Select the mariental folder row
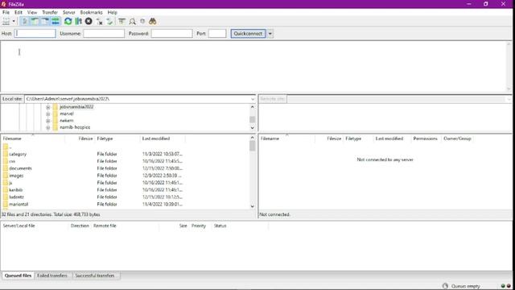The width and height of the screenshot is (515, 290). tap(125, 204)
